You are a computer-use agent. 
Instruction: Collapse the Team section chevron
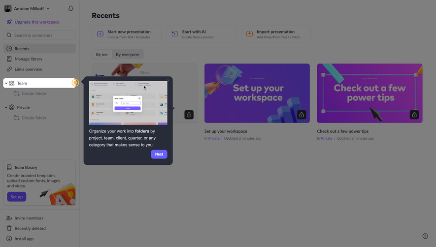(6, 83)
